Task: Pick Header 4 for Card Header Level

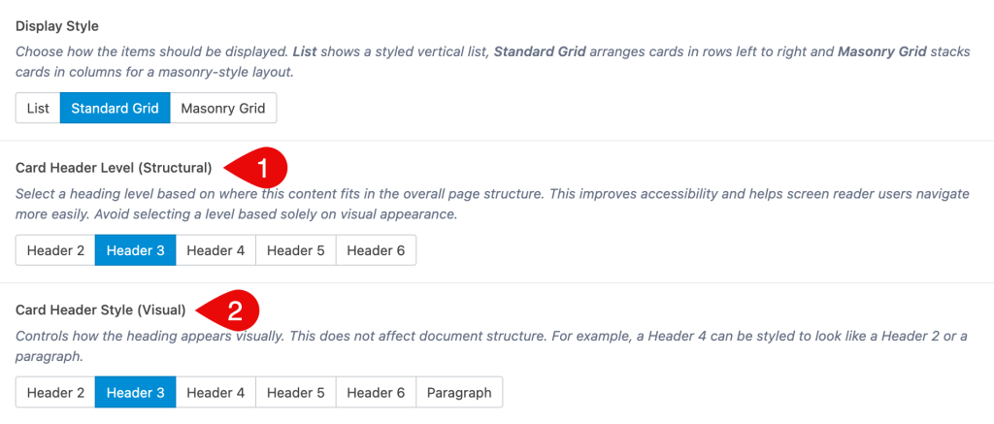Action: click(x=215, y=250)
